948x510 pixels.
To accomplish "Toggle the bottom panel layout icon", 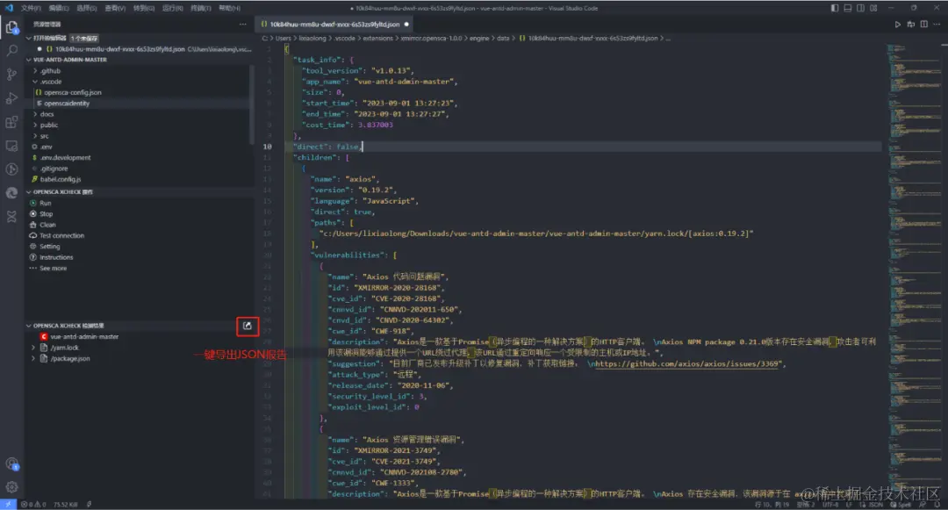I will point(848,8).
